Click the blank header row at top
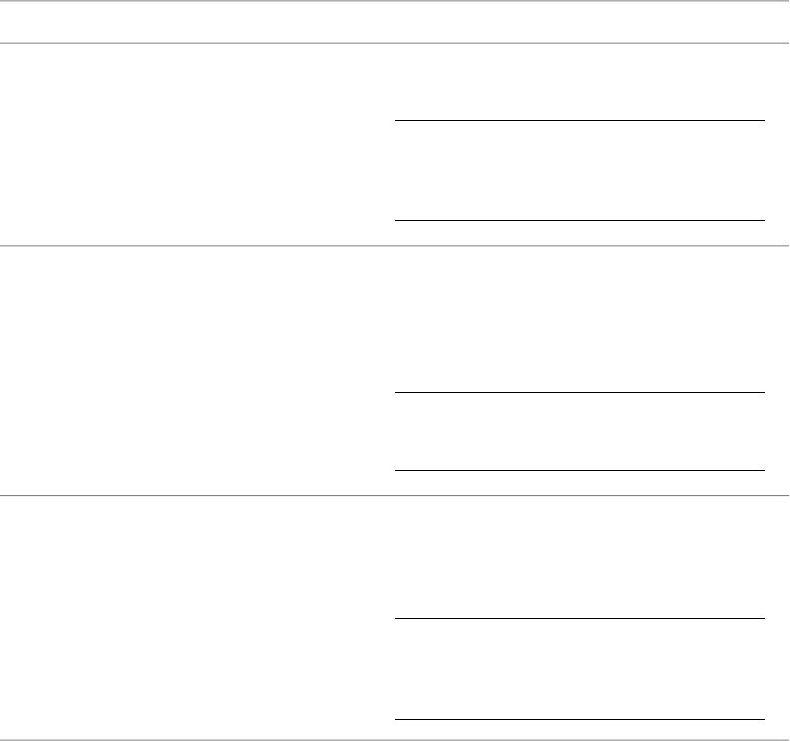 coord(394,22)
